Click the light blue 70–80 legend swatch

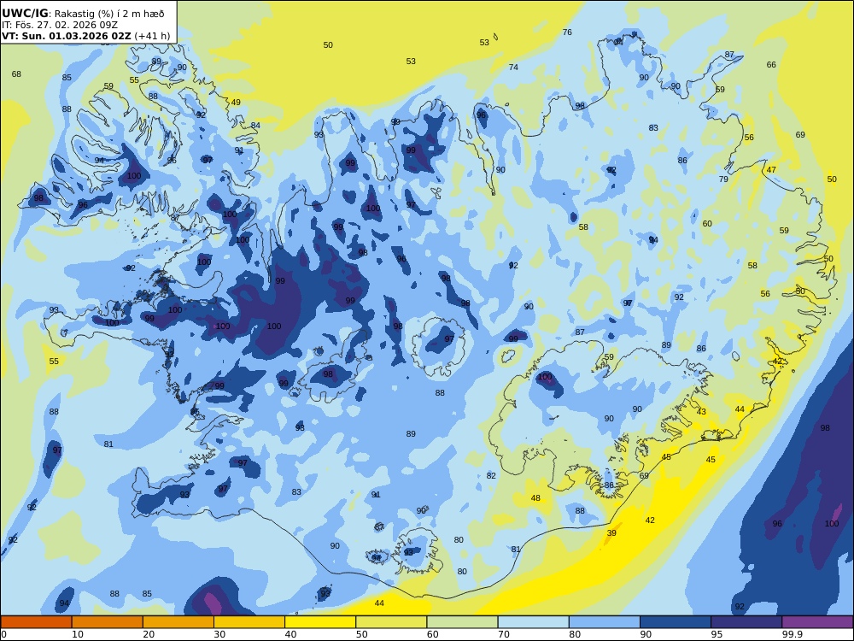(x=533, y=622)
